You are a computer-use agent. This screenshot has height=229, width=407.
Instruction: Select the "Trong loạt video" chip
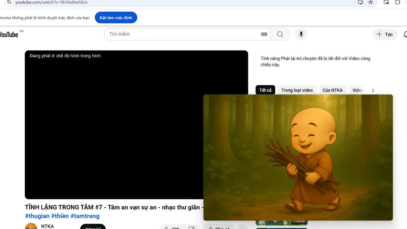(x=297, y=90)
